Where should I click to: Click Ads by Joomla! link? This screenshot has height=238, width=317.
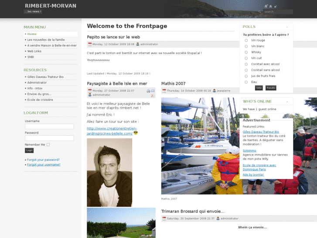tap(253, 175)
